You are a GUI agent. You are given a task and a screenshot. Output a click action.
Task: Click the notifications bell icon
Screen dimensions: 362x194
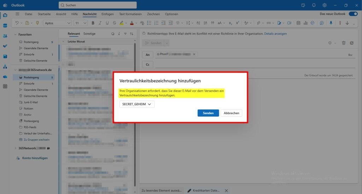coord(314,5)
